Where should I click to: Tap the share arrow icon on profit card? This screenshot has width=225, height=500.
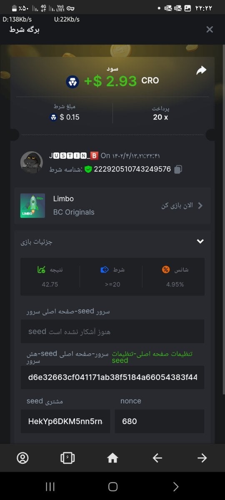(201, 70)
